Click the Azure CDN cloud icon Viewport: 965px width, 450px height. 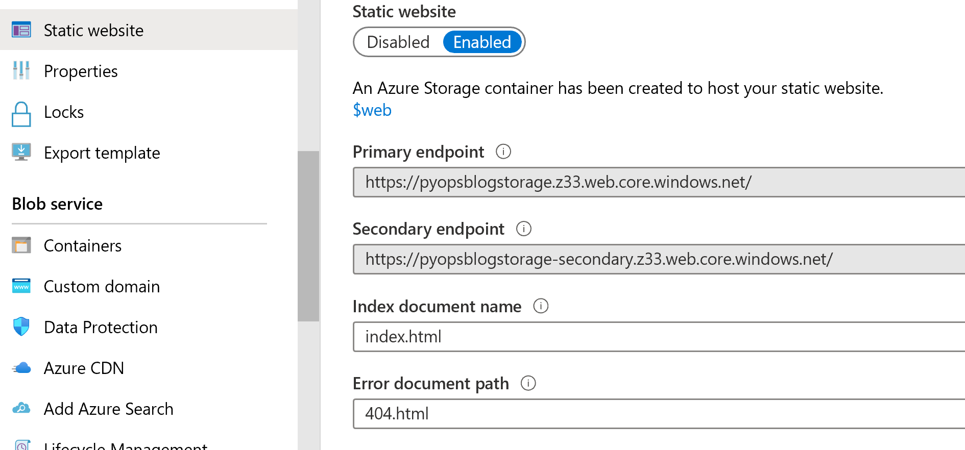click(21, 368)
